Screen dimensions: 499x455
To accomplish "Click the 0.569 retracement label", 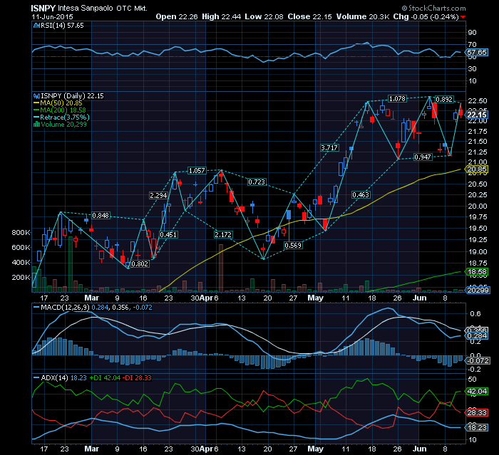I will pyautogui.click(x=293, y=245).
